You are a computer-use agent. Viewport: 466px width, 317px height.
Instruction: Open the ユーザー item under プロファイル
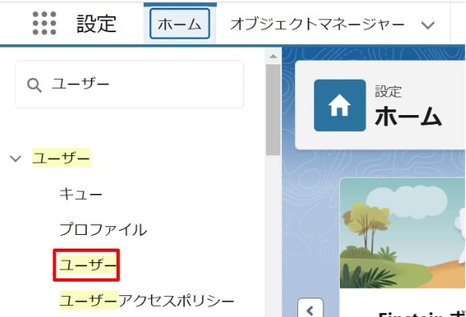point(88,265)
